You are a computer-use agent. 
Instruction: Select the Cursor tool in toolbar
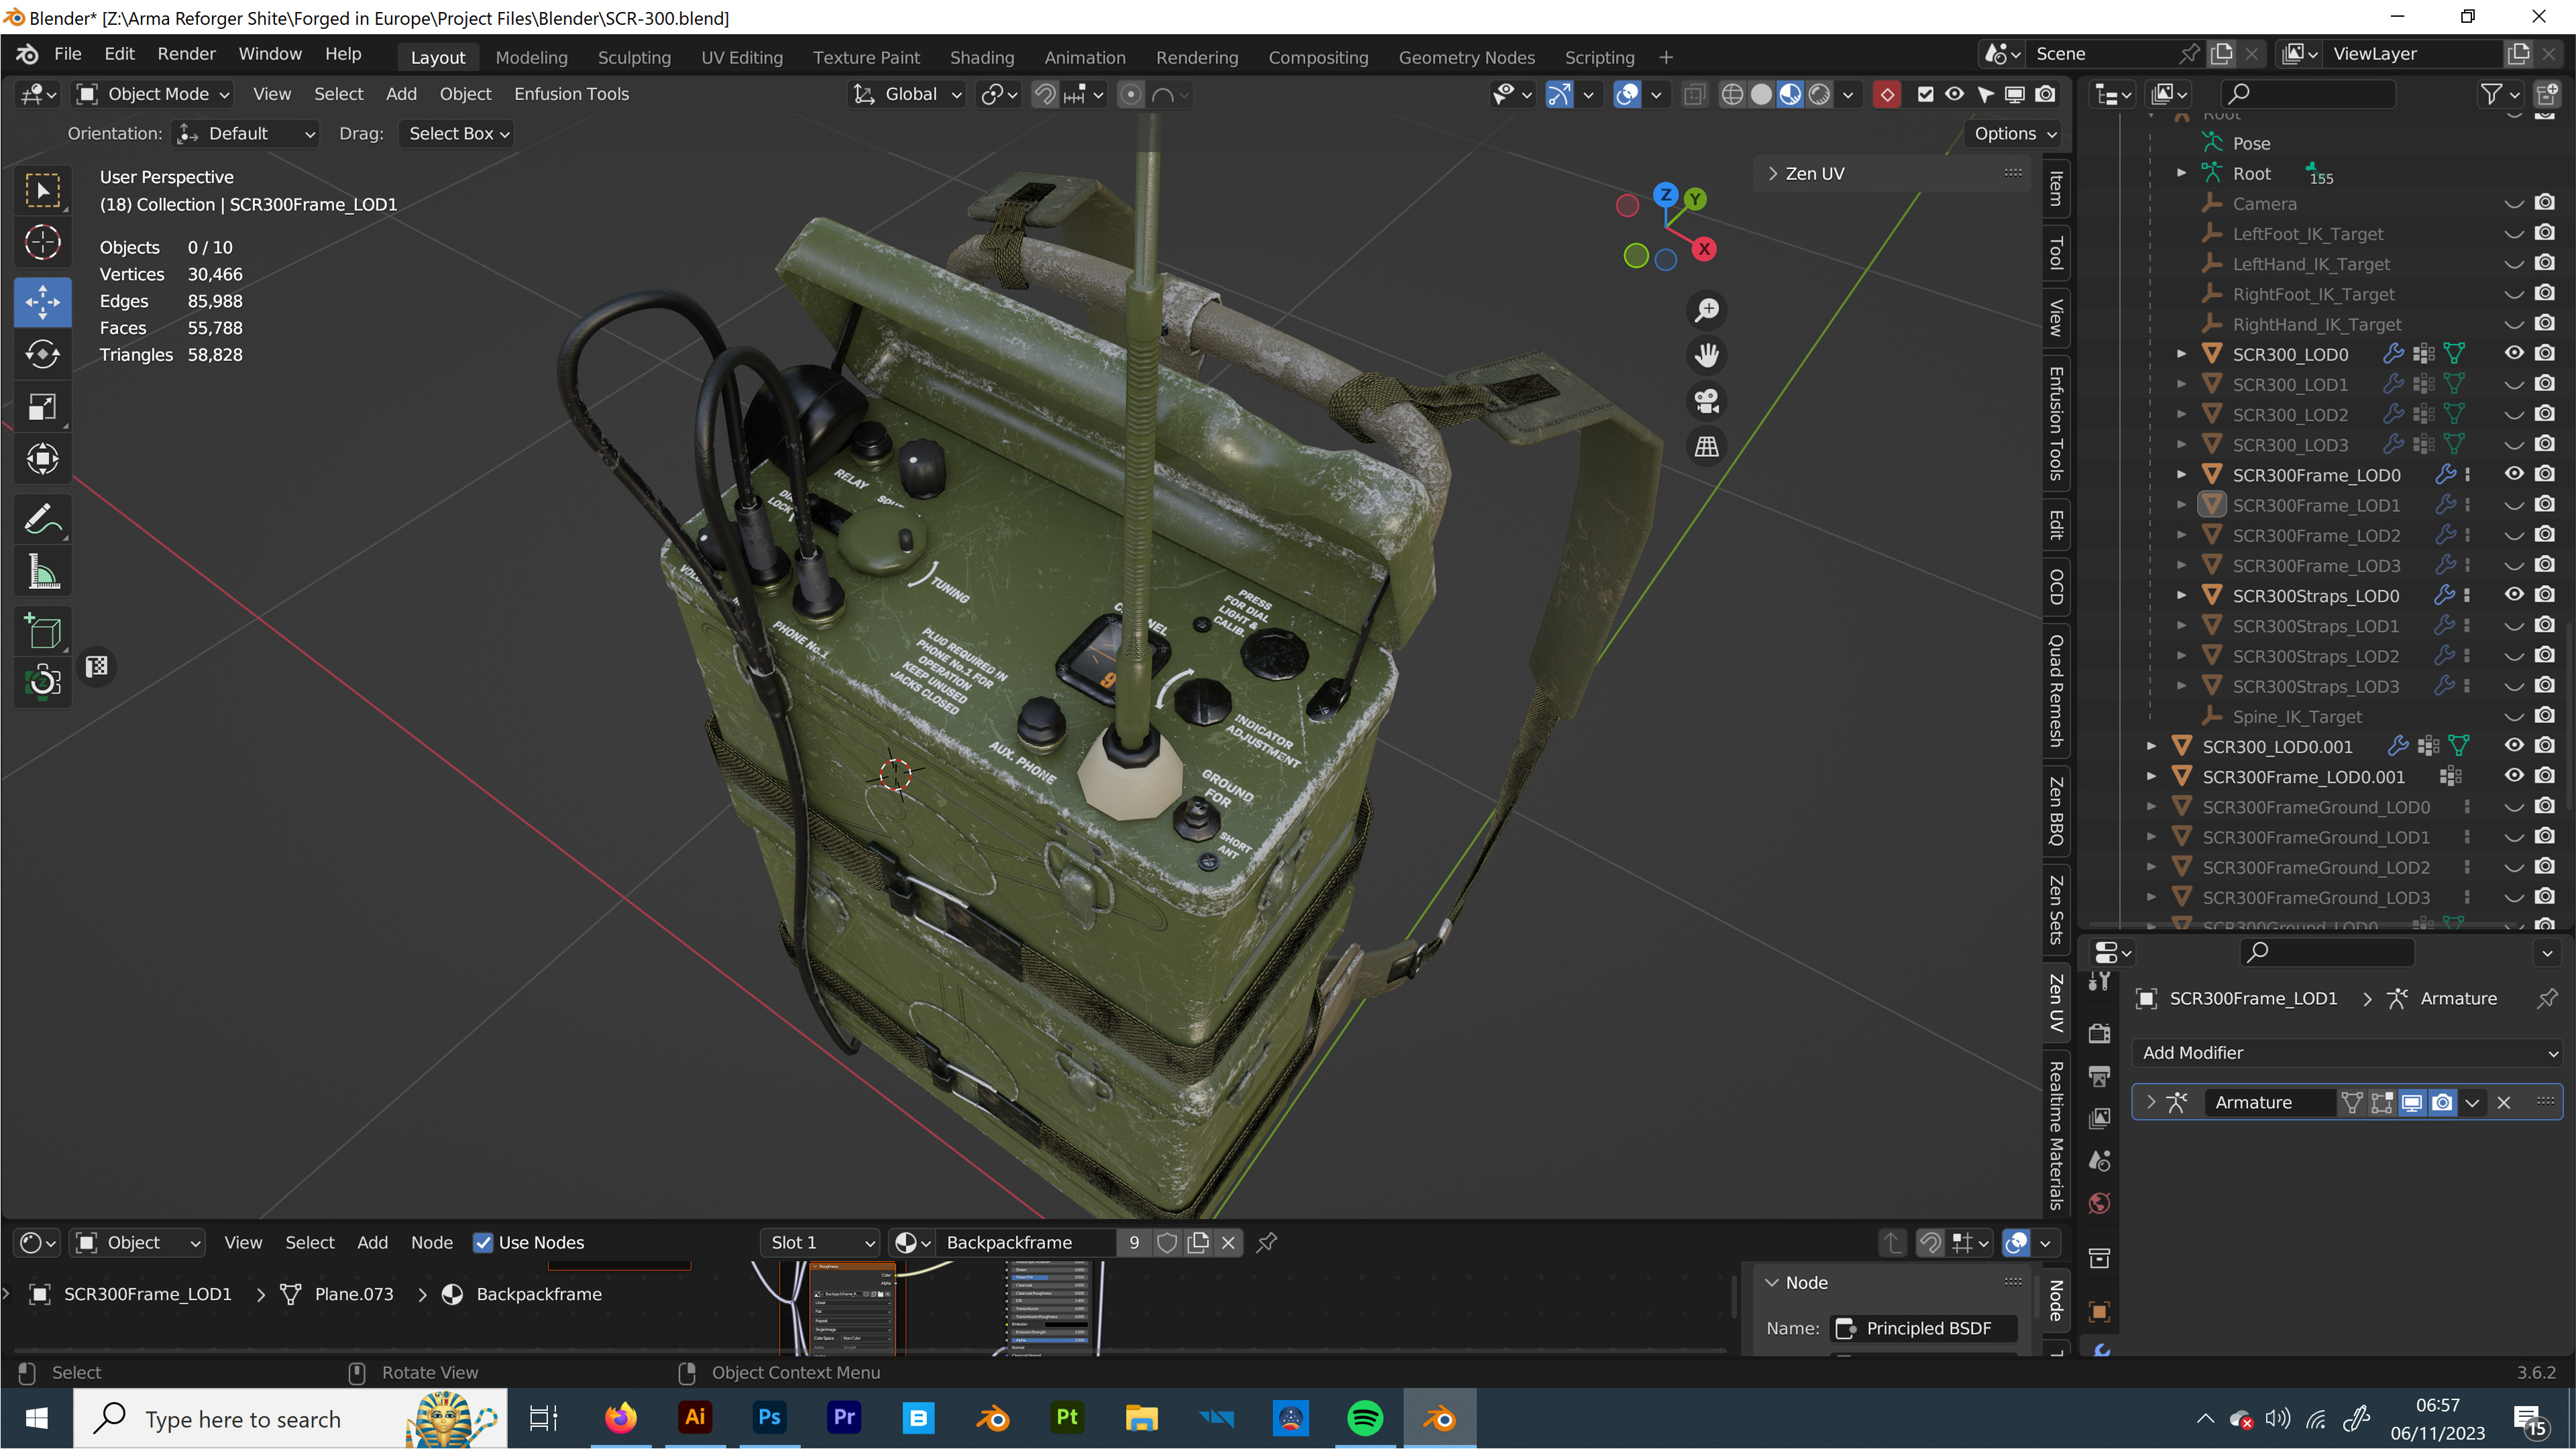(42, 242)
